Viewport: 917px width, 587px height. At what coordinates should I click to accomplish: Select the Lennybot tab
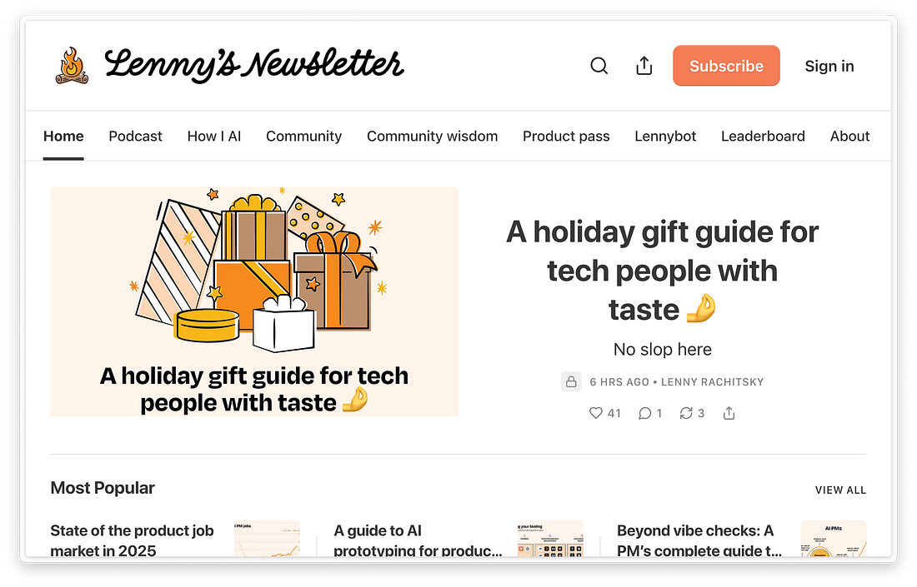[665, 136]
